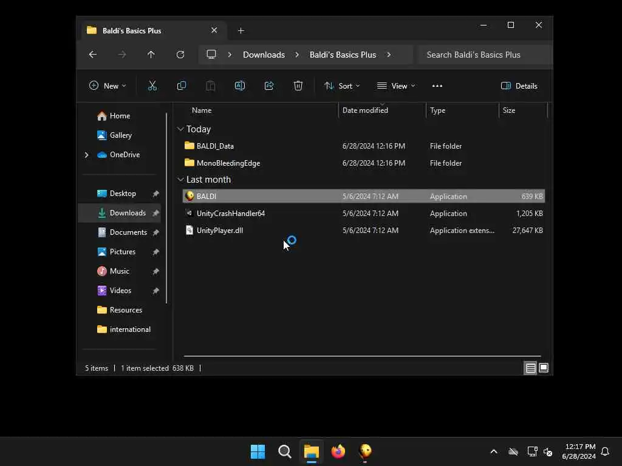Expand chevron before Downloads breadcrumb
This screenshot has width=622, height=466.
click(230, 55)
